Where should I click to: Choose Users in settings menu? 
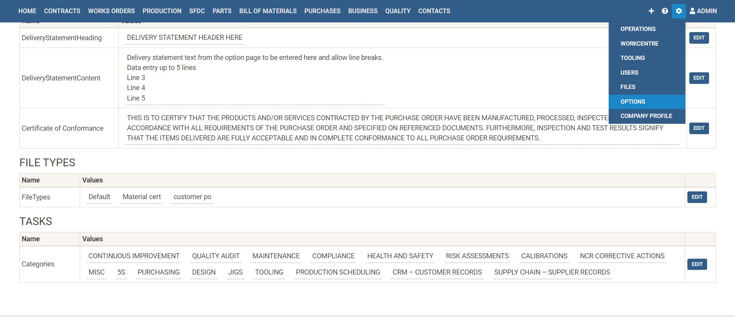(x=629, y=73)
